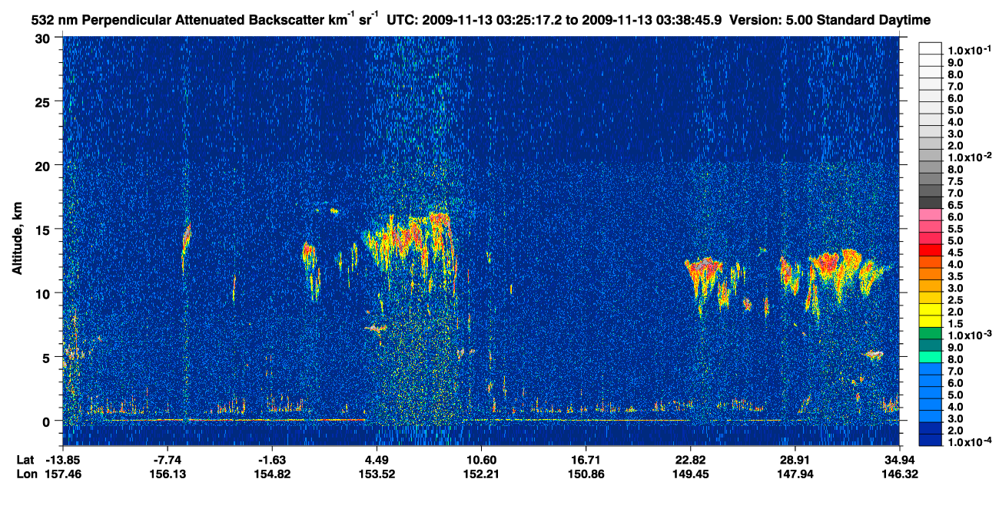Click the color scale label '1.0x10-1'
Viewport: 999px width, 512px height.
click(x=968, y=50)
